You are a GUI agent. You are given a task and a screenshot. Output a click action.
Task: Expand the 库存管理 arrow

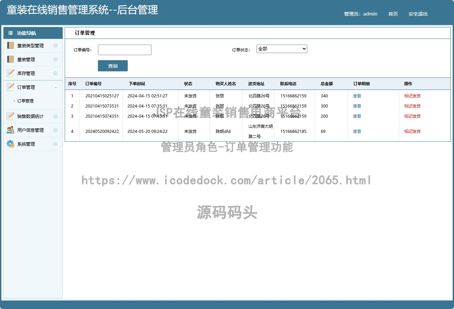coord(56,73)
